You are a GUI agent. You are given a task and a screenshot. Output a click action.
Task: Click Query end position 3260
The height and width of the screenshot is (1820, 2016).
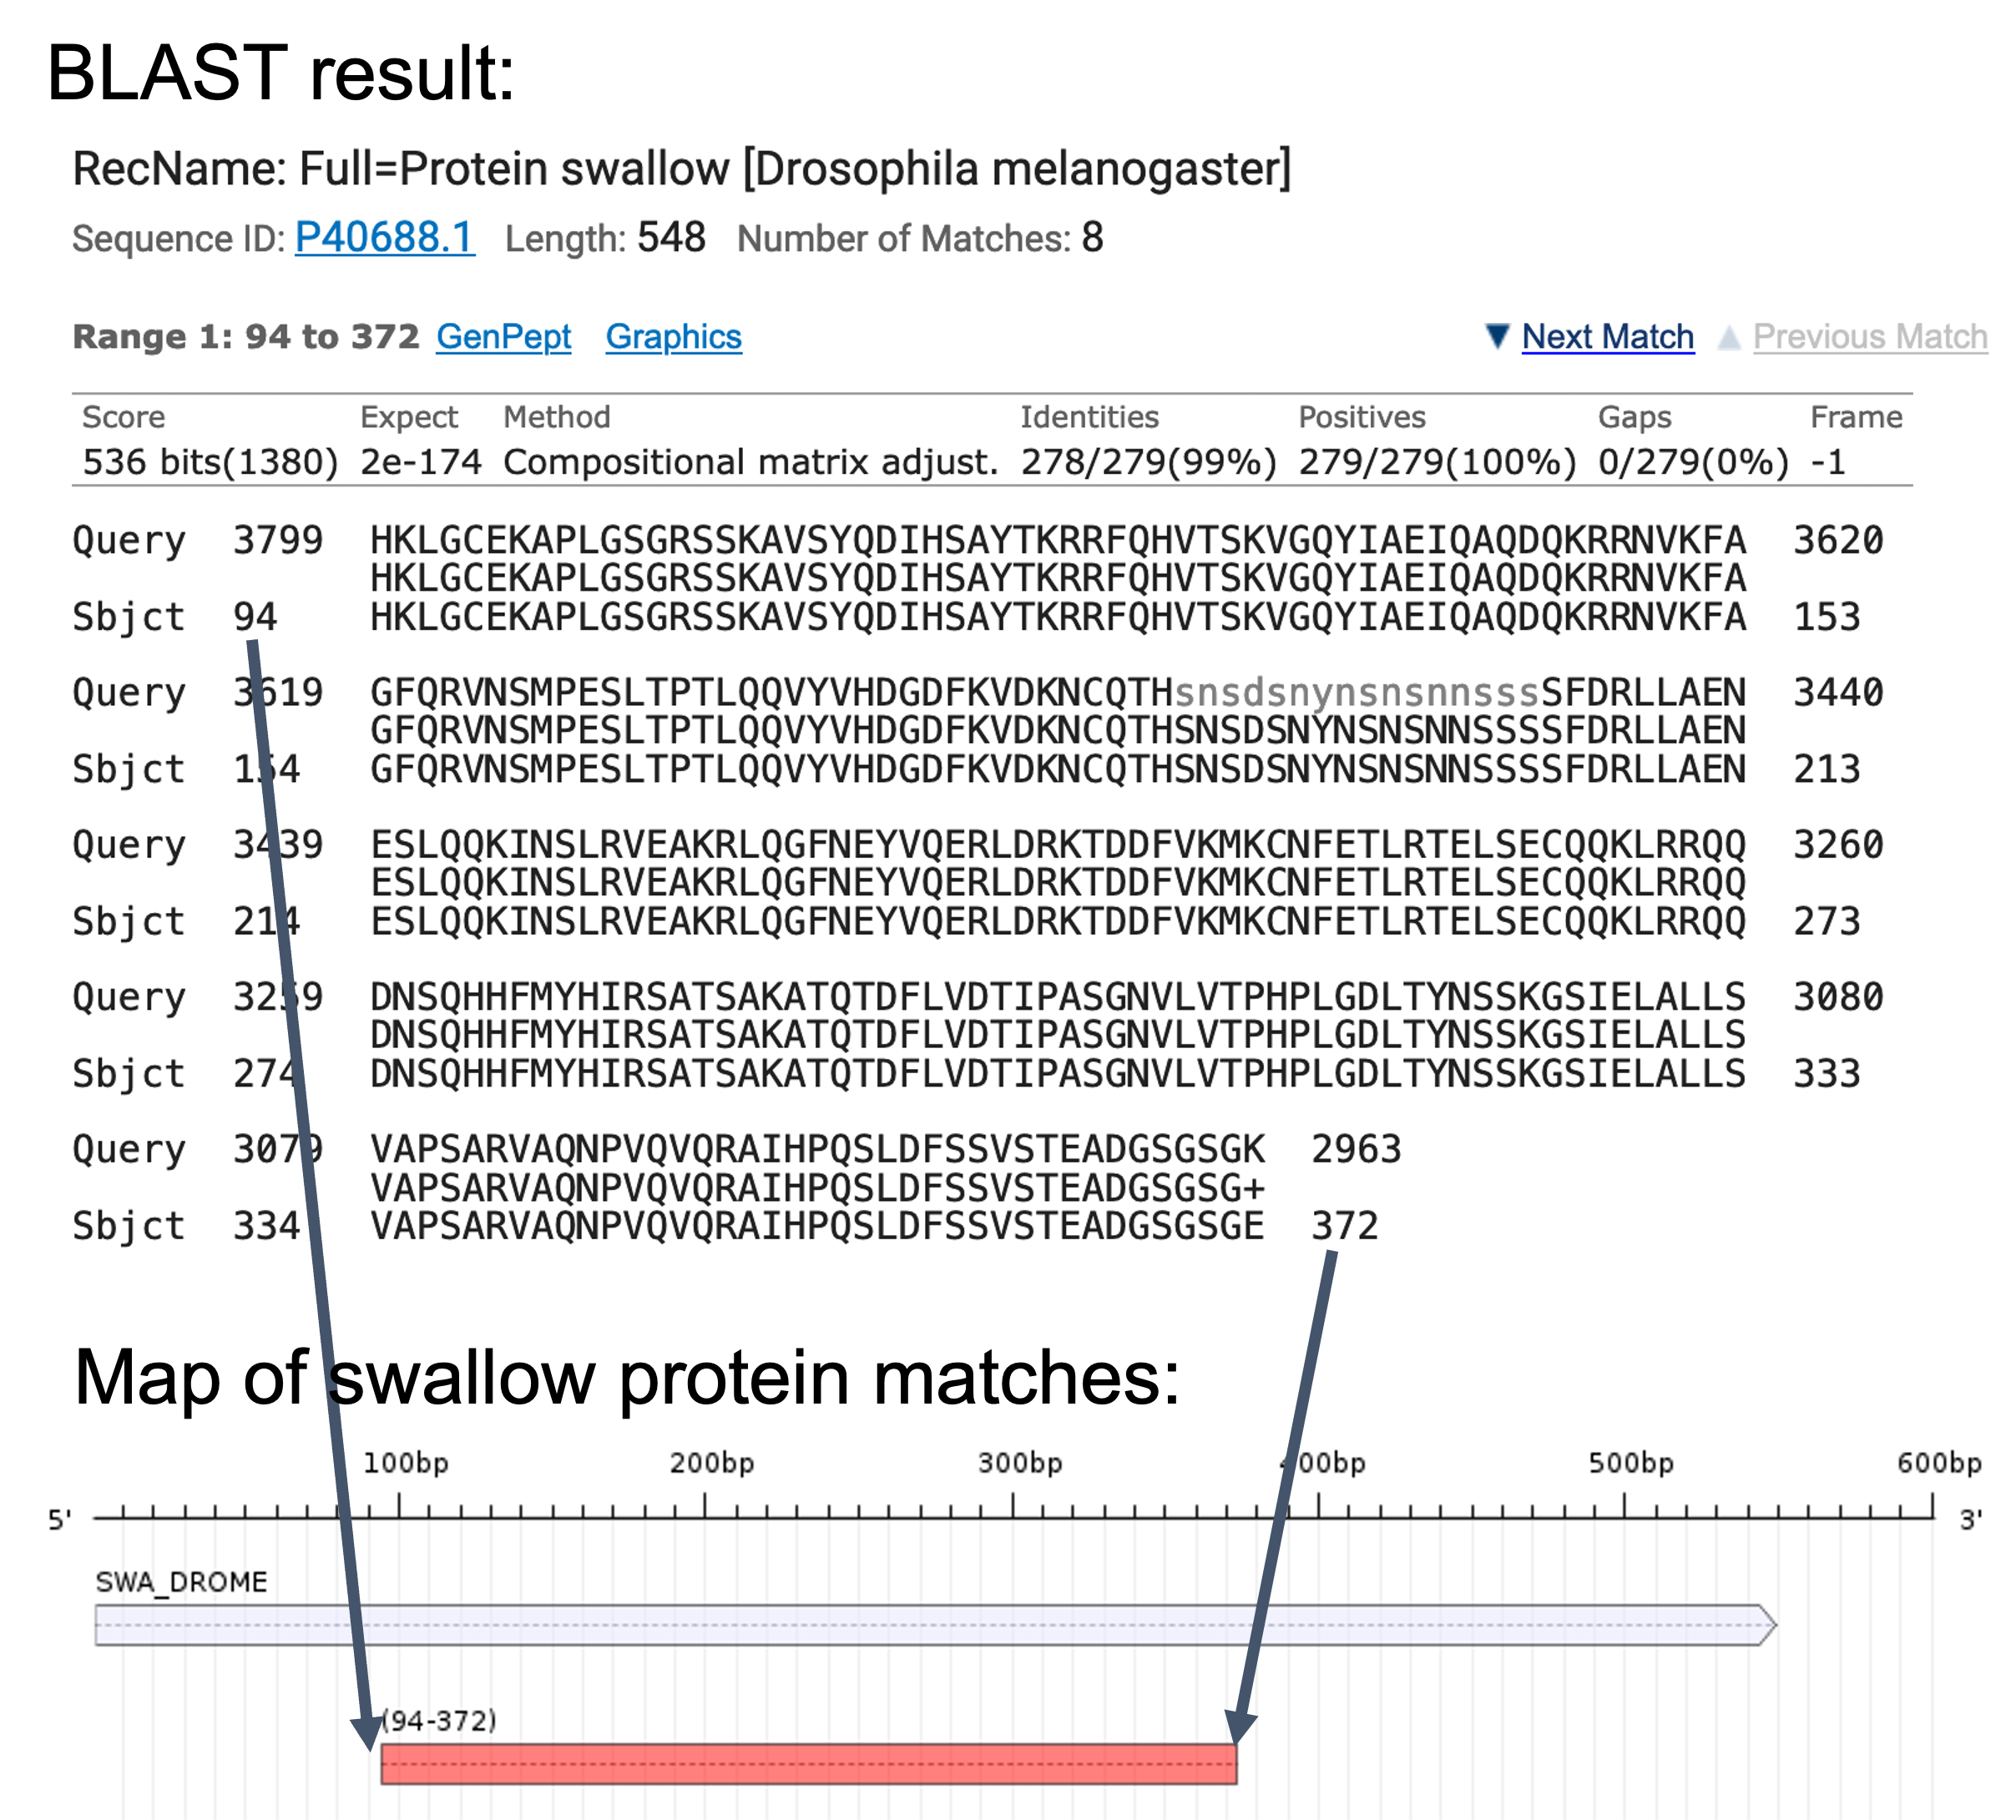pos(1837,844)
